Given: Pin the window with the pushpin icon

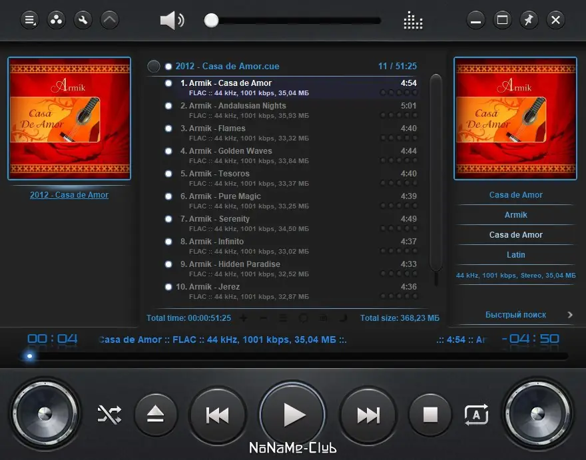Looking at the screenshot, I should [x=529, y=20].
